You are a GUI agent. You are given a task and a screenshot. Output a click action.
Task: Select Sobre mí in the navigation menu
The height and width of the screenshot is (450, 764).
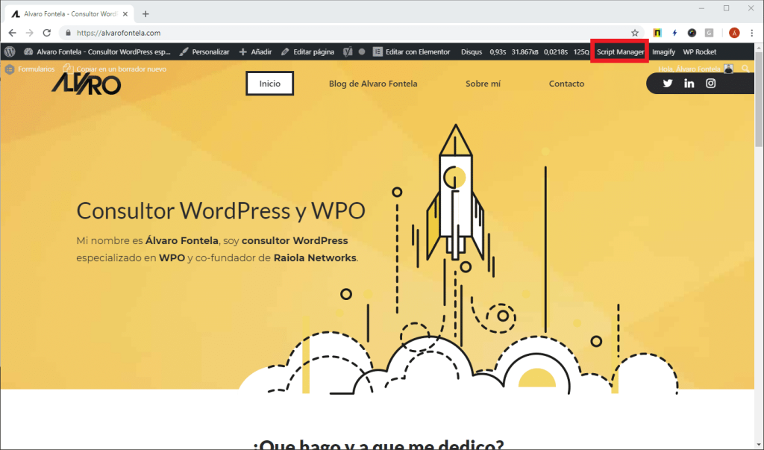coord(482,84)
